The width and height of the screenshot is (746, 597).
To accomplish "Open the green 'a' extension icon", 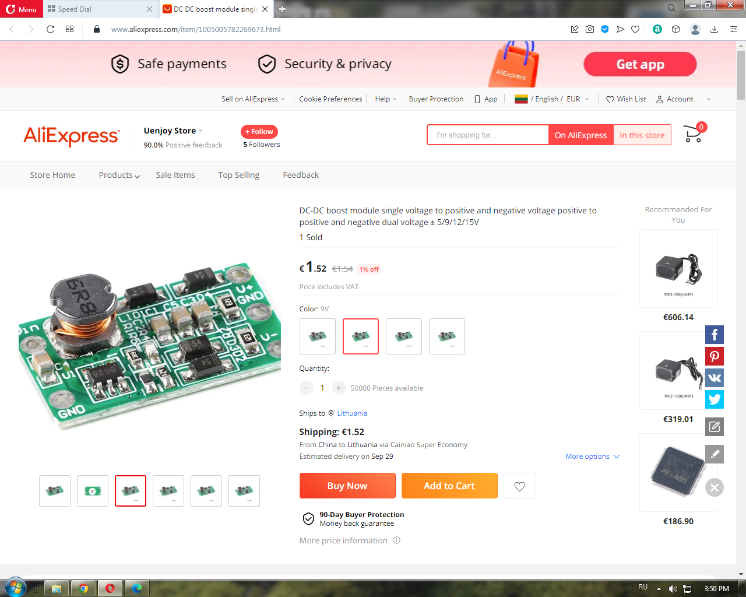I will [657, 29].
